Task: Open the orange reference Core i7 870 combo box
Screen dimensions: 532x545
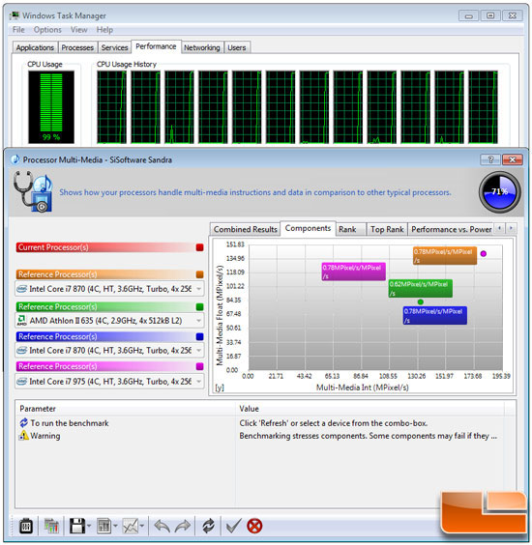Action: point(109,289)
